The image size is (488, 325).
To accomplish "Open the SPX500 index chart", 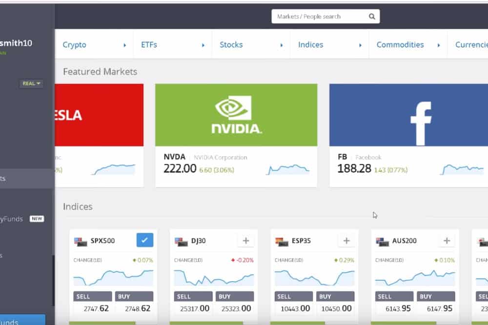I will 113,278.
